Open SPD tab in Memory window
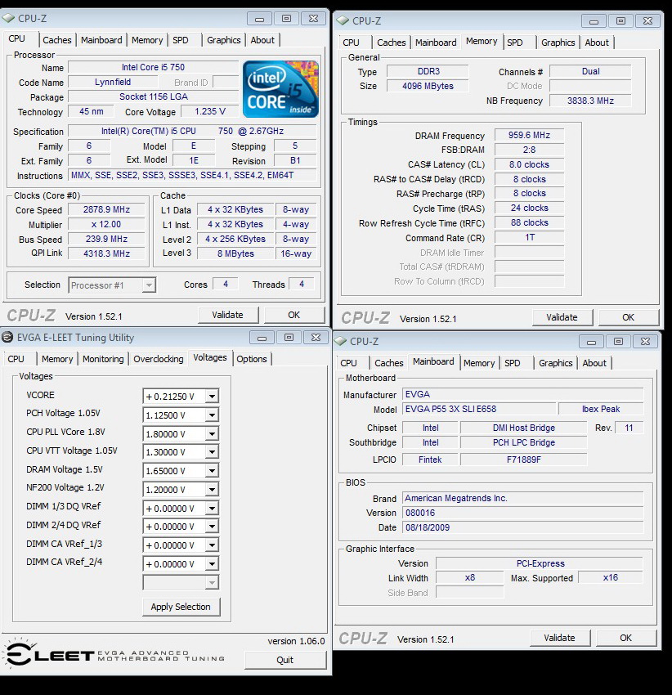 515,43
